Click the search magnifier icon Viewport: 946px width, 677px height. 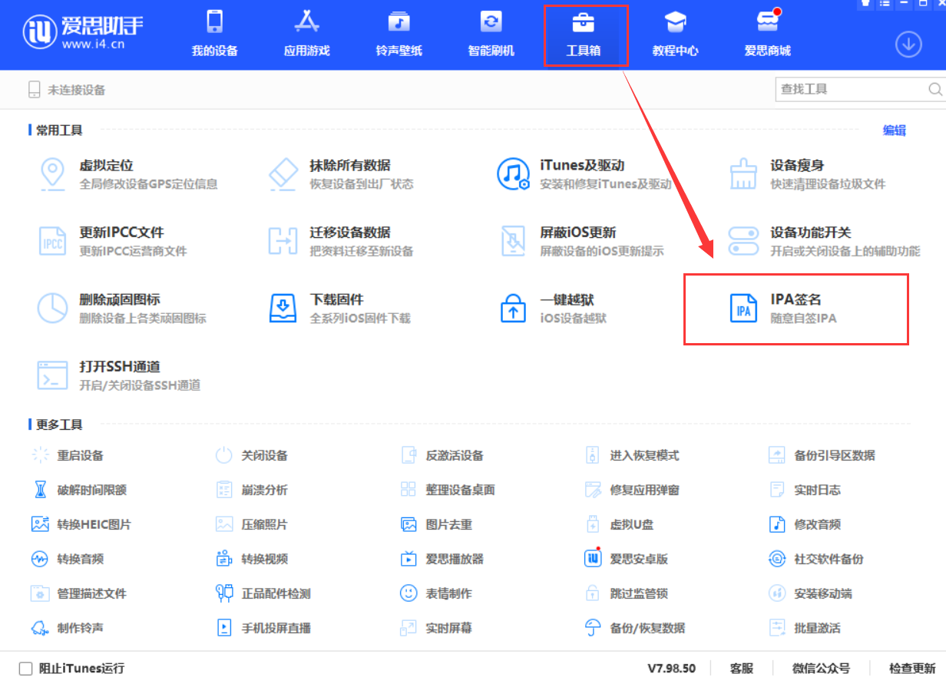click(x=935, y=89)
